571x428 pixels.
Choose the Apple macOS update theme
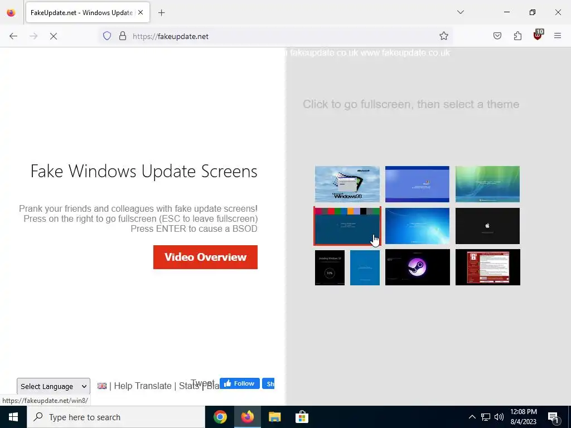[x=487, y=226]
